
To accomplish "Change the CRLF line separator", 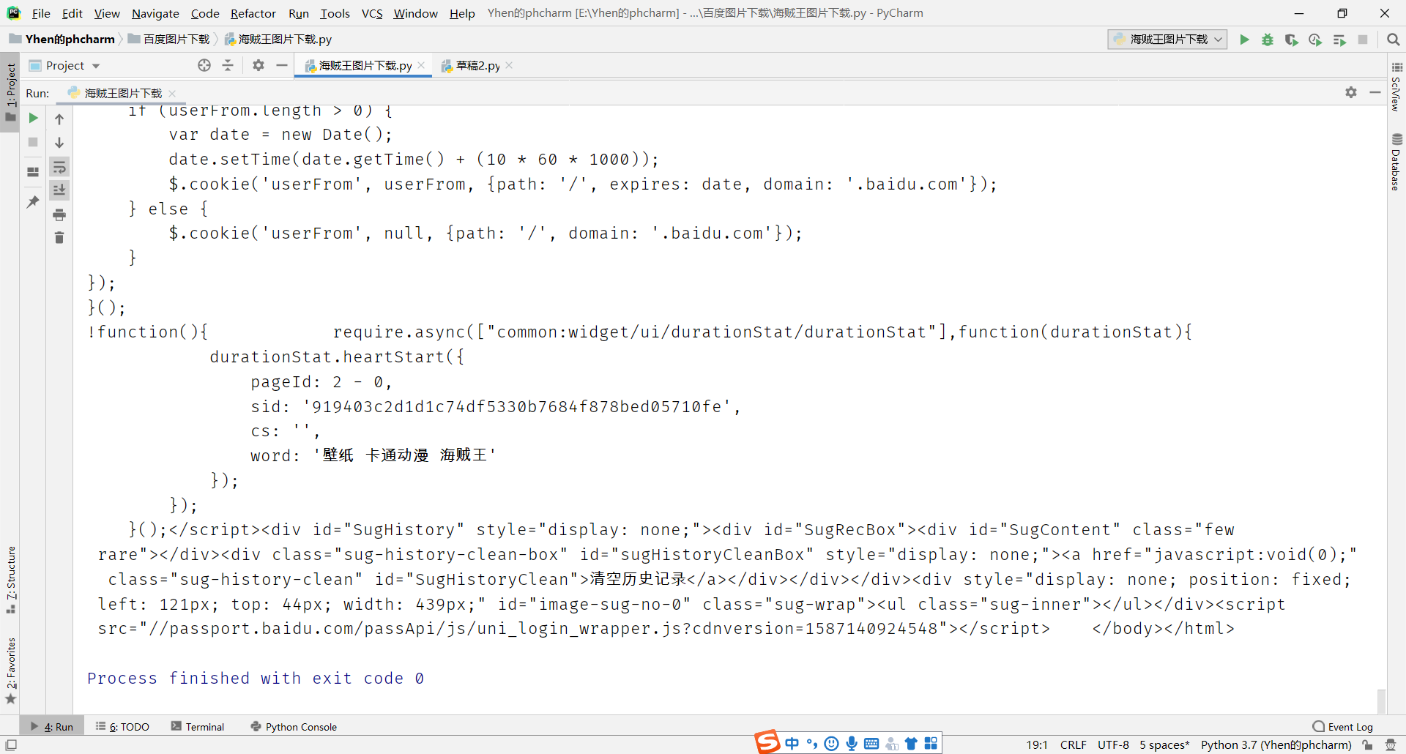I will (x=1073, y=744).
